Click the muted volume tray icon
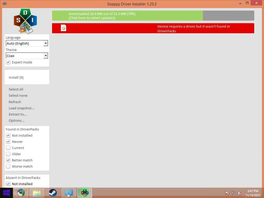Viewport: 264px width, 198px height. (x=240, y=193)
